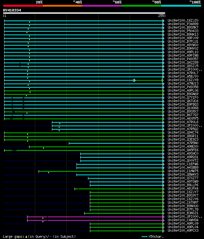Click the yellow gap marker under UniRef100_Q8GRI1 bar
This screenshot has width=204, height=239.
click(x=28, y=137)
